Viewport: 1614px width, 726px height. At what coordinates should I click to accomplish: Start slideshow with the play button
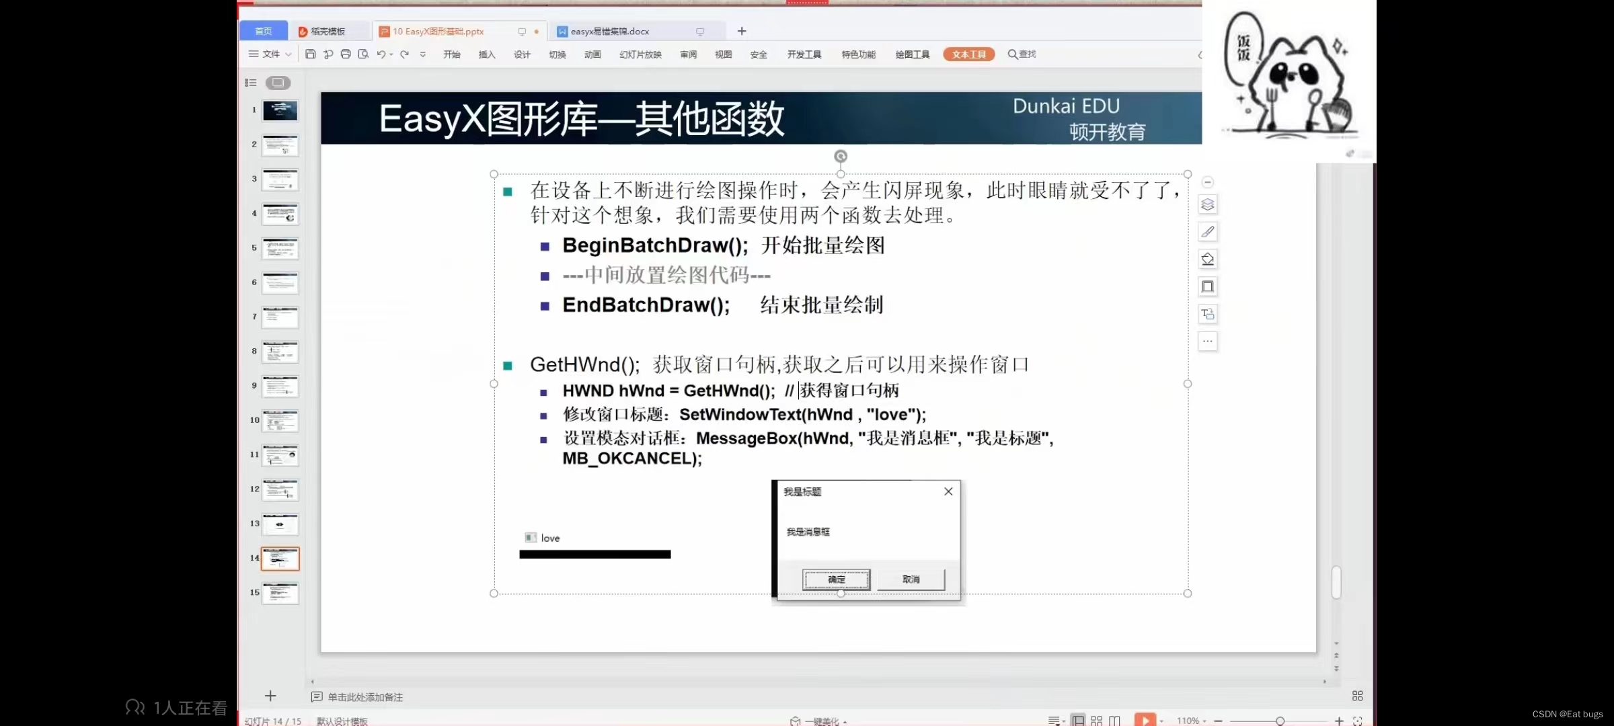[1145, 720]
